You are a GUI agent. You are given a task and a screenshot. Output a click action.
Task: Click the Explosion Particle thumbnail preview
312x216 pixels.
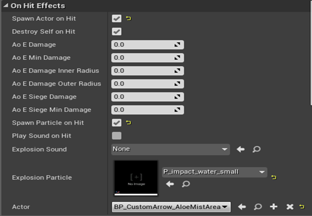pyautogui.click(x=136, y=178)
